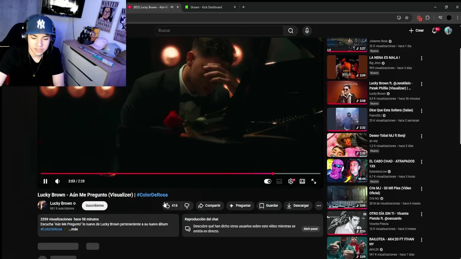This screenshot has width=461, height=259.
Task: Open the FrannSSJ channel name
Action: 375,115
